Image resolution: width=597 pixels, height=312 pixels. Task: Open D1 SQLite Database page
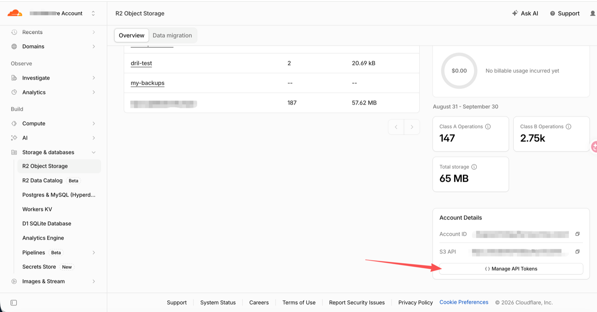pos(47,223)
